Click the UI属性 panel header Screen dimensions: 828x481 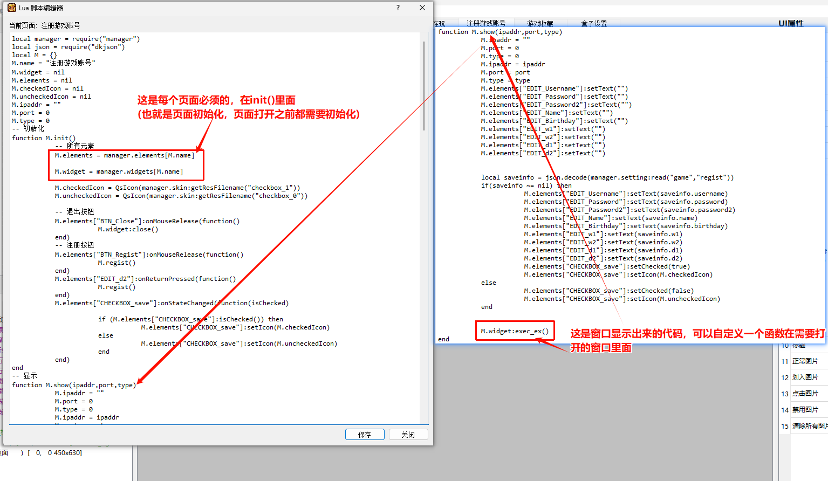point(791,23)
